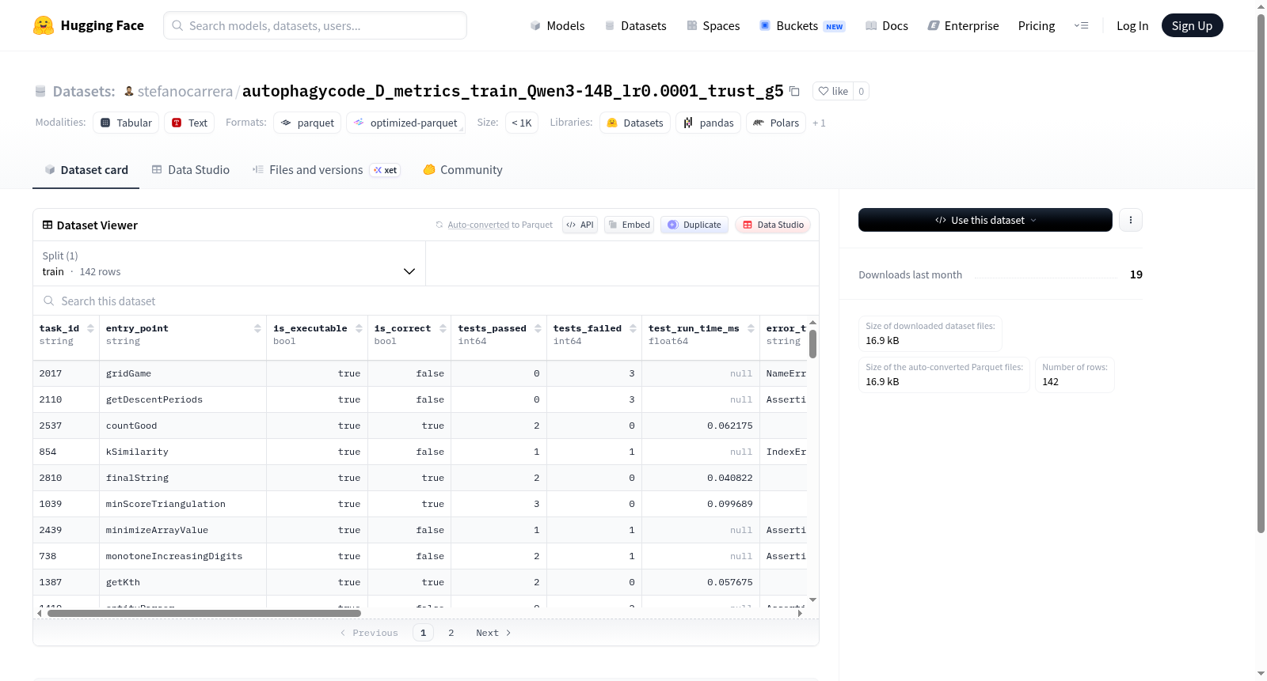Open the Datasets menu

pyautogui.click(x=636, y=25)
